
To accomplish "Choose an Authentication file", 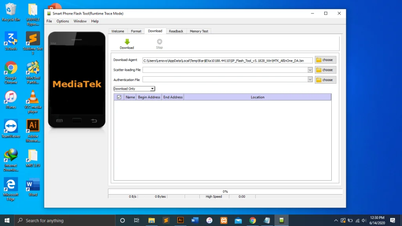I will pyautogui.click(x=325, y=80).
